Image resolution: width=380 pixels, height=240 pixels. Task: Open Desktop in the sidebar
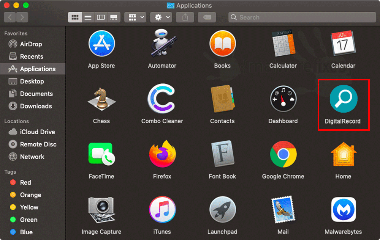pos(33,81)
